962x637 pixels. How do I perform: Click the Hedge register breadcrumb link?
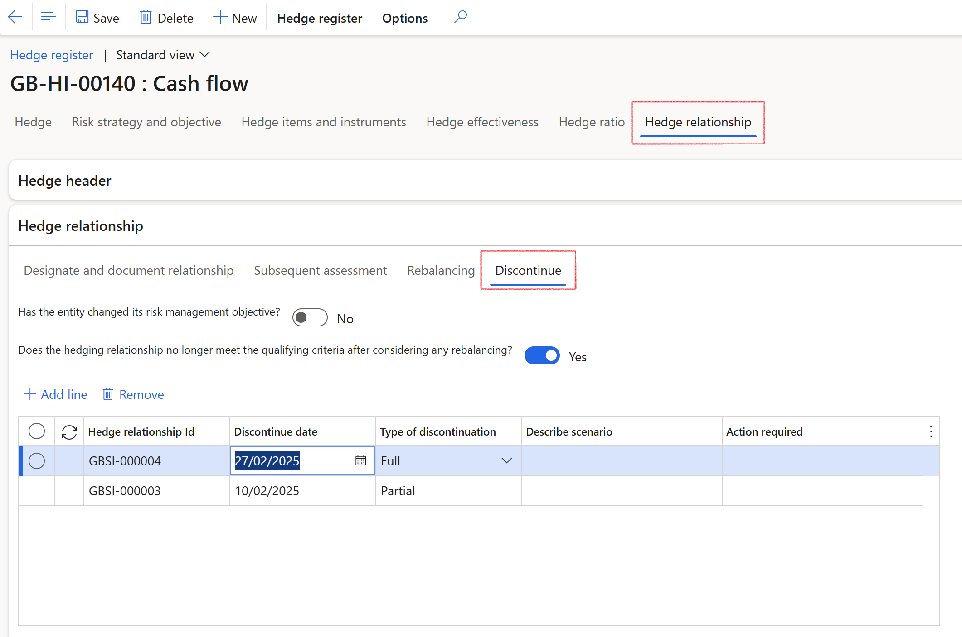click(52, 55)
